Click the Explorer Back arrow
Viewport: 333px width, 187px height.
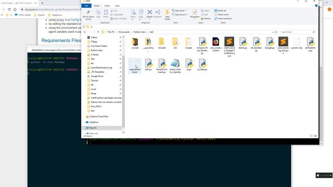pos(85,32)
